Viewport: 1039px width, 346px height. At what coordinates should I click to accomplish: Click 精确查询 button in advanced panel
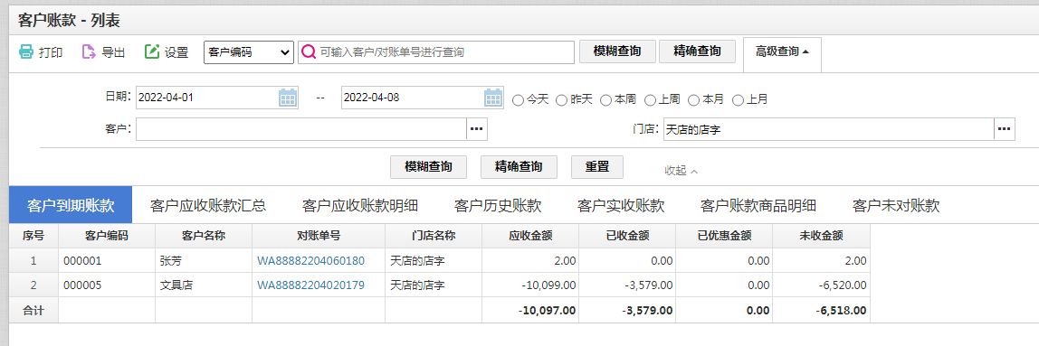tap(519, 167)
